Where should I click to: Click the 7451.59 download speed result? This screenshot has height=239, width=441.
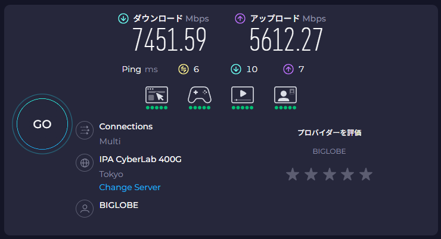(x=170, y=40)
